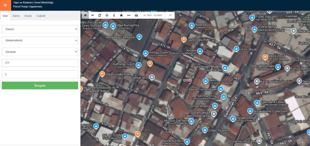Click the block number field containing 177
Image resolution: width=310 pixels, height=146 pixels.
pos(40,63)
